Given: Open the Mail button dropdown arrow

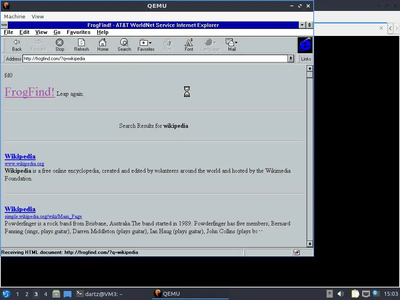Looking at the screenshot, I should (236, 43).
